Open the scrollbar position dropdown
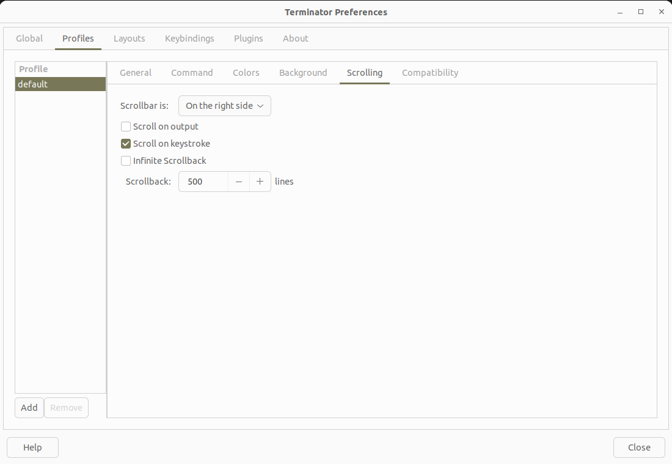The image size is (672, 464). coord(225,106)
